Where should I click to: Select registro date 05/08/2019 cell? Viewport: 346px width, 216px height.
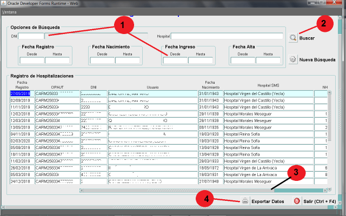[x=22, y=147]
